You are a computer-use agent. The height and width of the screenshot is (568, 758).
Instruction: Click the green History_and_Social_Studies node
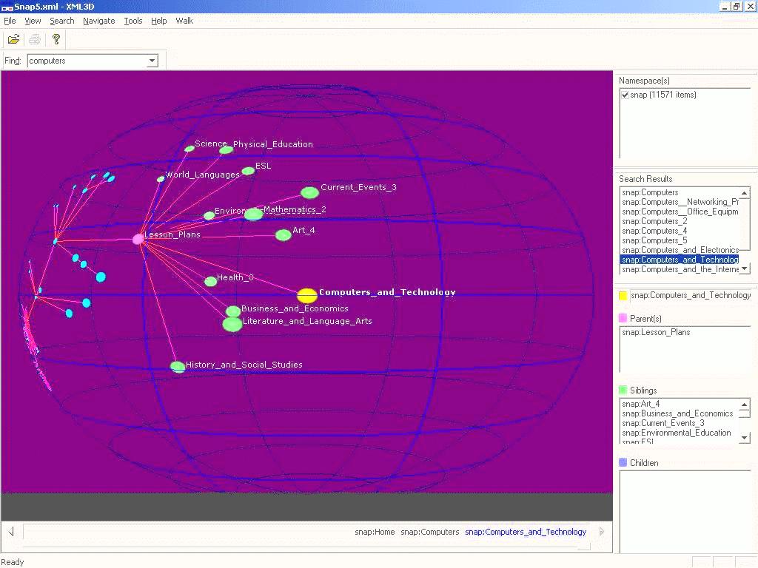178,367
